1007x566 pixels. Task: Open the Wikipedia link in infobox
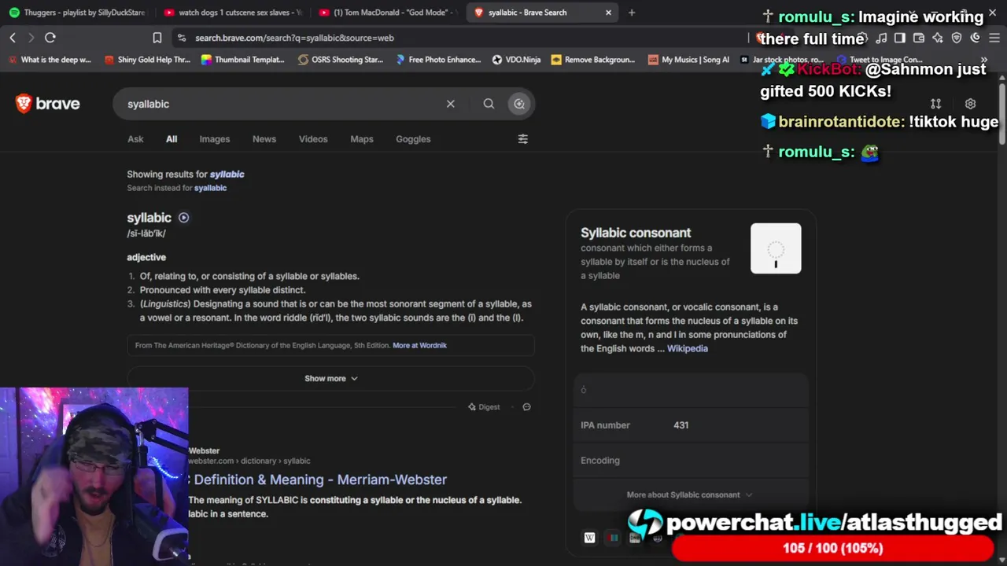point(688,348)
